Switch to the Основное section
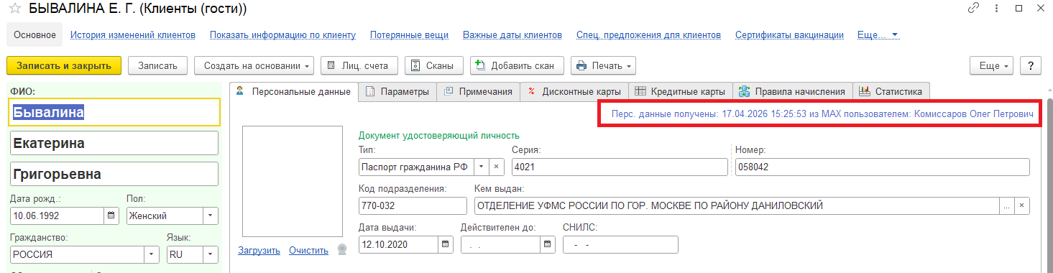Screen dimensions: 1053x273 (35, 34)
